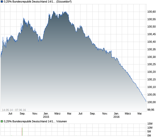The height and width of the screenshot is (138, 157).
Task: Click the price label '100,35'
Action: [151, 49]
